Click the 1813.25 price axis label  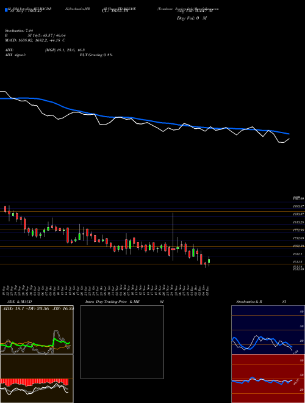pyautogui.click(x=298, y=222)
